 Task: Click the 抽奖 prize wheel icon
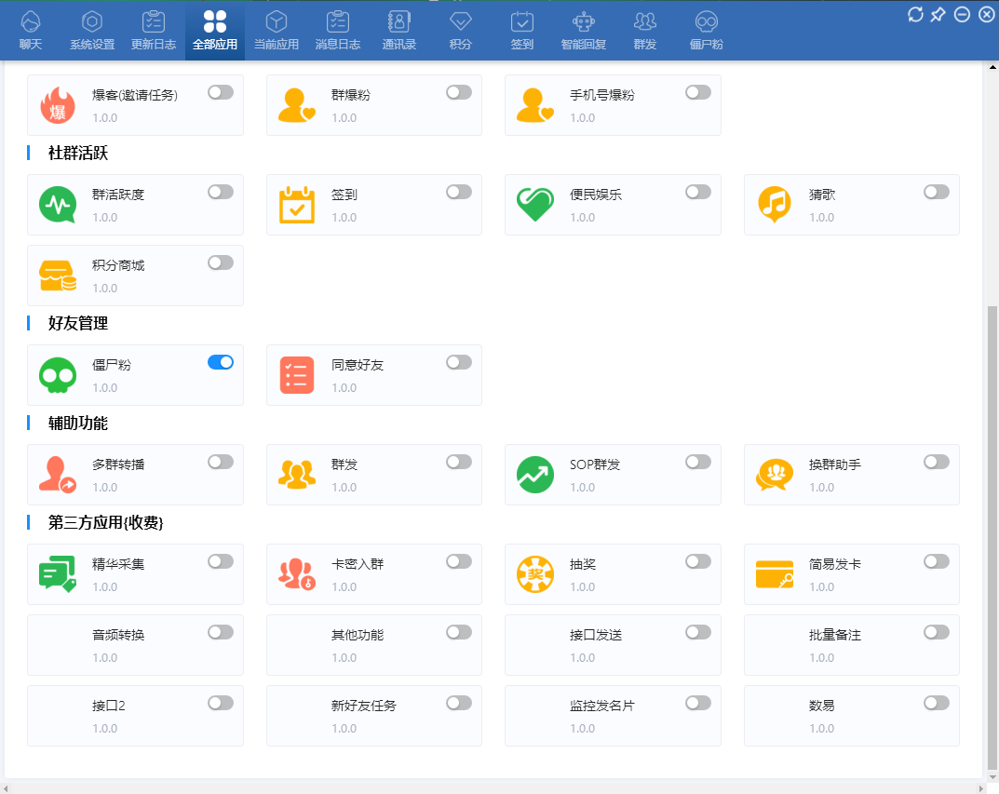(x=535, y=573)
